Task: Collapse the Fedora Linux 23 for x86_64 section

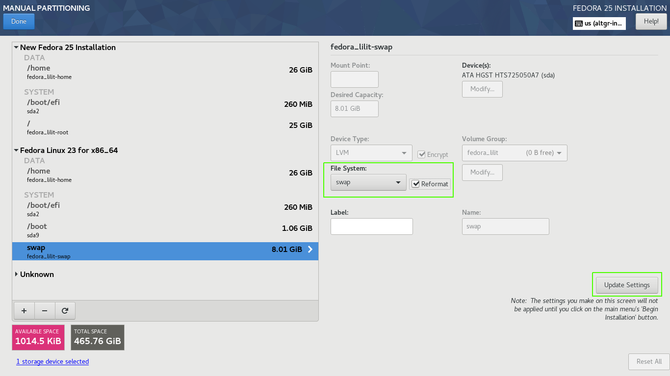Action: pos(16,150)
